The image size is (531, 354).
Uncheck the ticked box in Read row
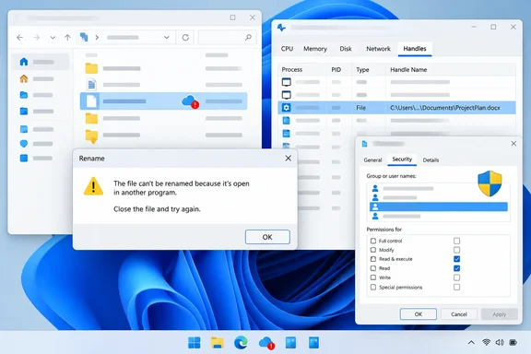457,268
